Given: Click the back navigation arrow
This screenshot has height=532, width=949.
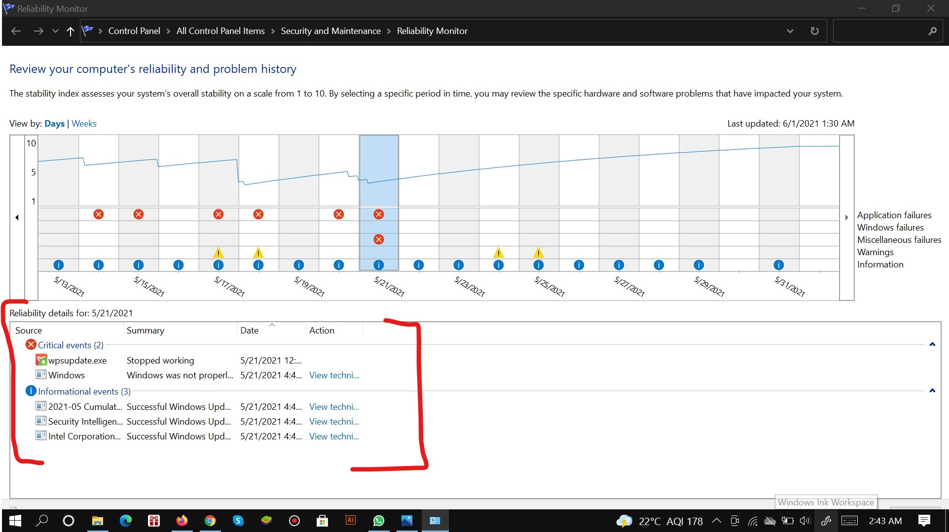Looking at the screenshot, I should pyautogui.click(x=16, y=31).
